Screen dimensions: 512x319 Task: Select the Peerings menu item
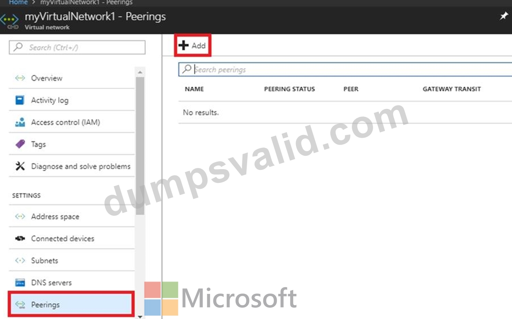(x=72, y=304)
